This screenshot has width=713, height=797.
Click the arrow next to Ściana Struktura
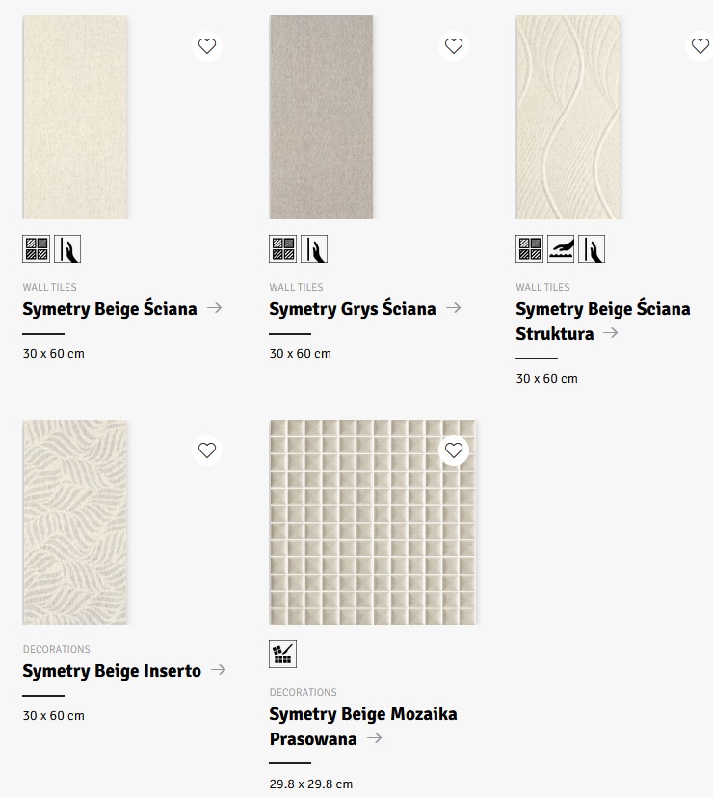[x=610, y=333]
